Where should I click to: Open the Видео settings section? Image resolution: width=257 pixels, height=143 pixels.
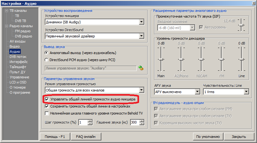(14, 46)
